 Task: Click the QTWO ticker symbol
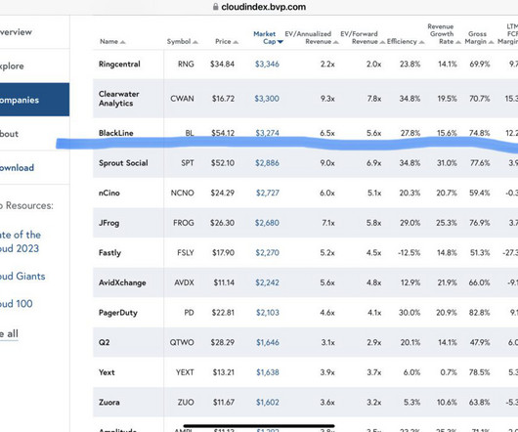(x=182, y=342)
